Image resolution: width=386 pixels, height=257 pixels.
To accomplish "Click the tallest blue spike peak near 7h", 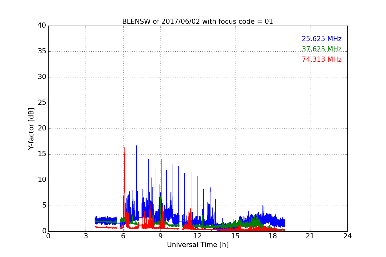I will click(136, 146).
